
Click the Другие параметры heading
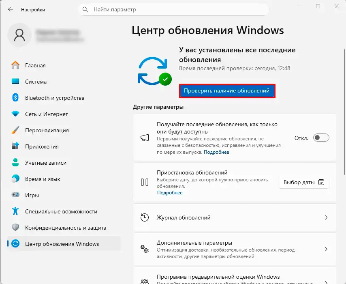pyautogui.click(x=158, y=107)
